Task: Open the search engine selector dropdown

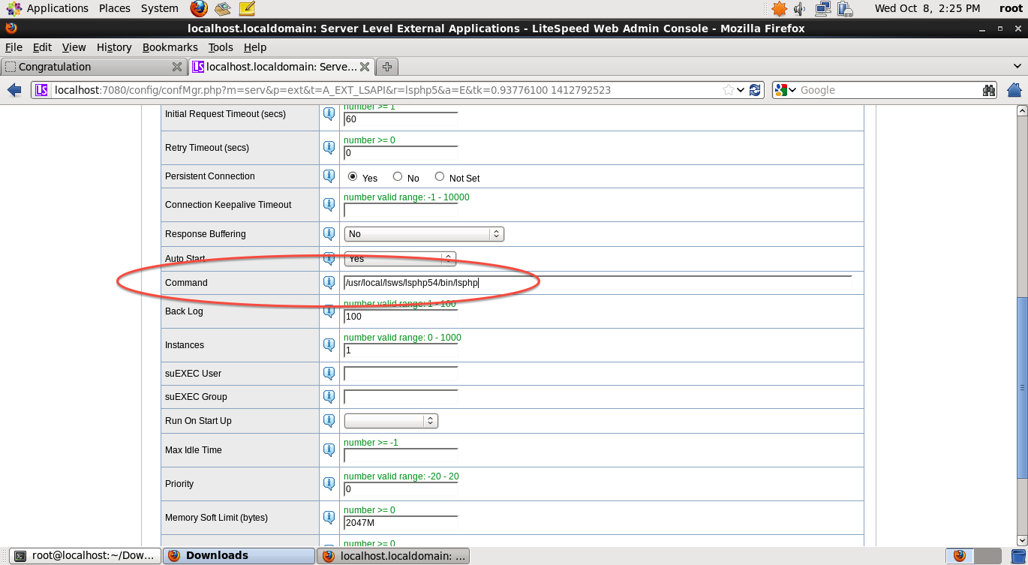Action: click(x=786, y=90)
